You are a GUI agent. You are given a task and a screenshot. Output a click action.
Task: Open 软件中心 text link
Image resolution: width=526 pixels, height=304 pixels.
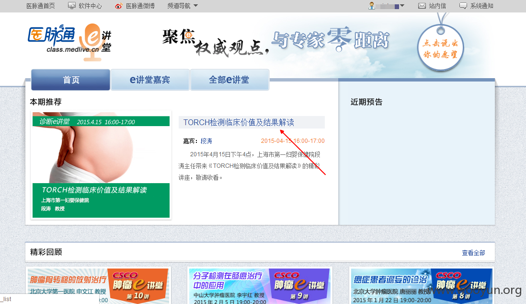tap(90, 6)
